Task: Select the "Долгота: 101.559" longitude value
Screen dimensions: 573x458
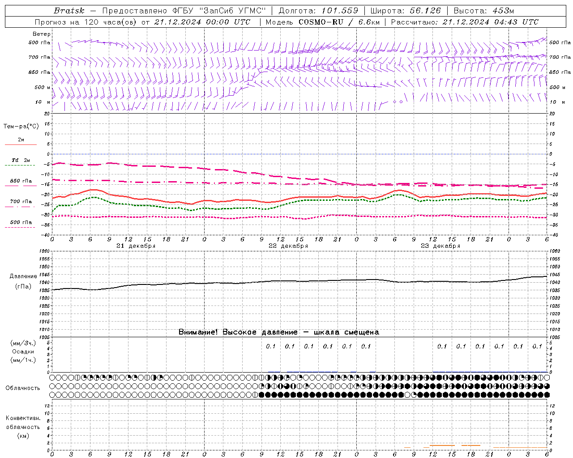Action: pyautogui.click(x=318, y=11)
